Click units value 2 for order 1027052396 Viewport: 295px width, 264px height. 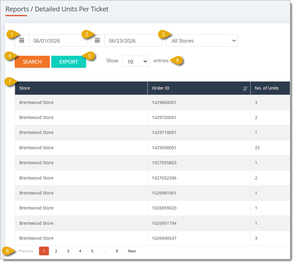(256, 178)
